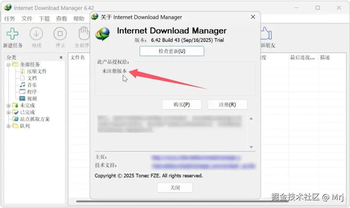
Task: Close the Categories side panel
Action: tap(61, 58)
